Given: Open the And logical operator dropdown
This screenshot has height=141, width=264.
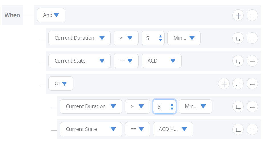Looking at the screenshot, I should coord(51,15).
